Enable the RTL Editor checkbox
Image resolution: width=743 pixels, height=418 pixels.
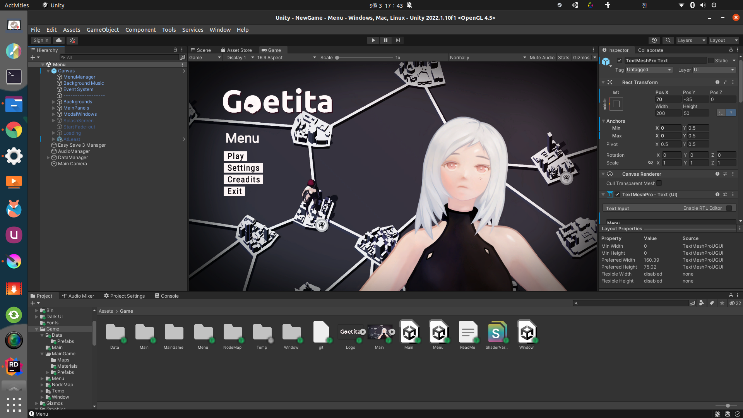coord(729,208)
